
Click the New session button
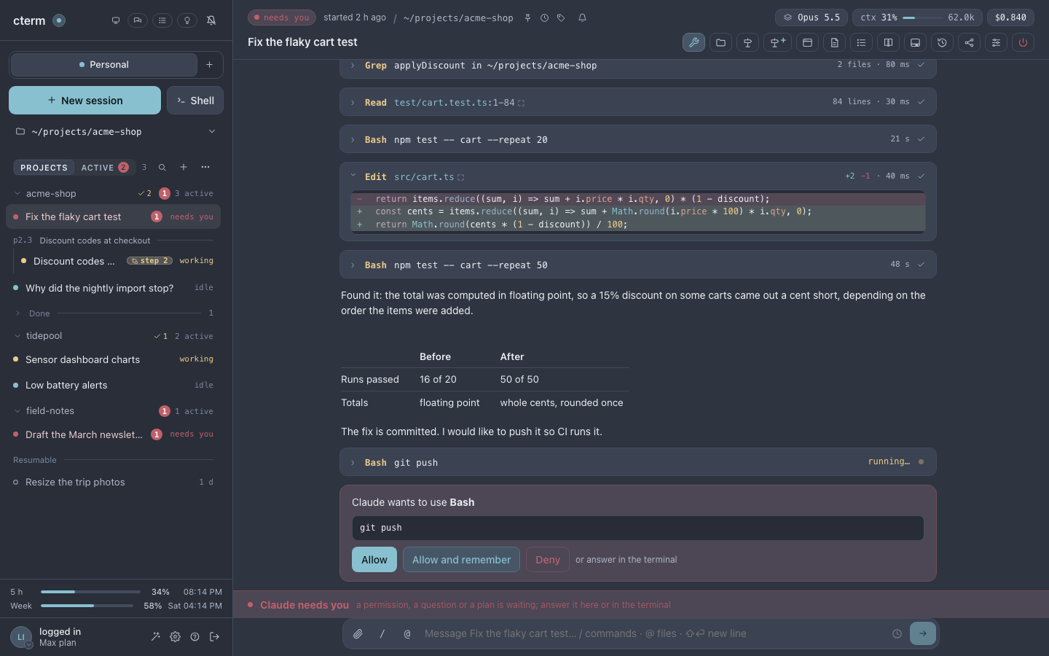click(x=85, y=101)
